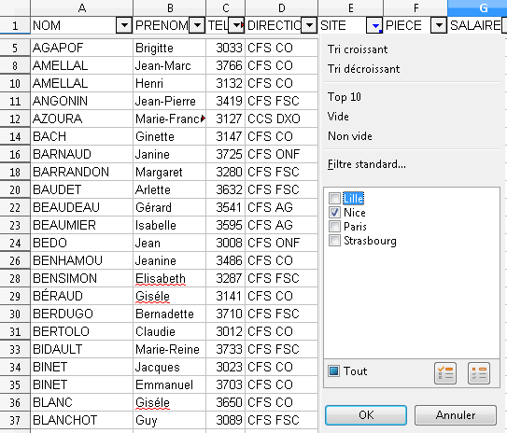
Task: Select the Non vide filter option
Action: pos(349,136)
